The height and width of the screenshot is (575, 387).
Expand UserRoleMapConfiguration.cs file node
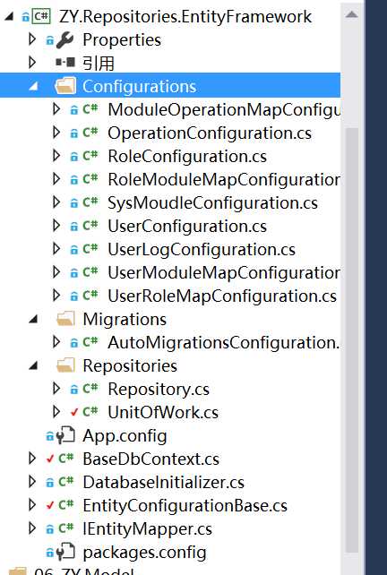(56, 296)
